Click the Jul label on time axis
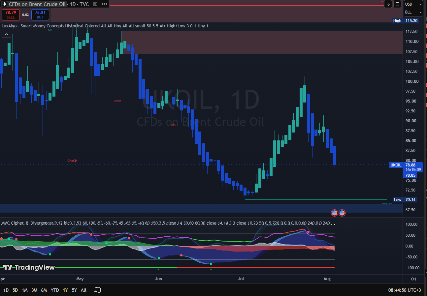 (241, 279)
